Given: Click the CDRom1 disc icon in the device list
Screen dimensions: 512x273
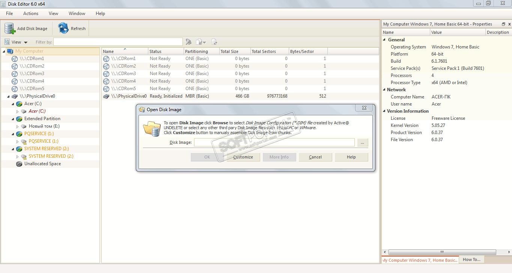Looking at the screenshot, I should pos(106,59).
